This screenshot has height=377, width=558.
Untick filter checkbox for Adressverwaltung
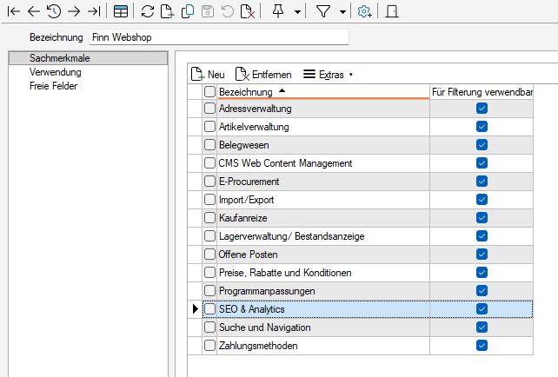pos(482,108)
